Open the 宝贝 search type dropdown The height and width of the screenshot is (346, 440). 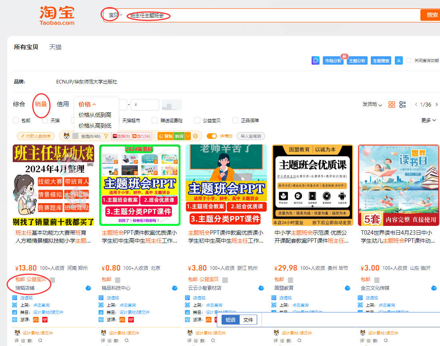115,15
